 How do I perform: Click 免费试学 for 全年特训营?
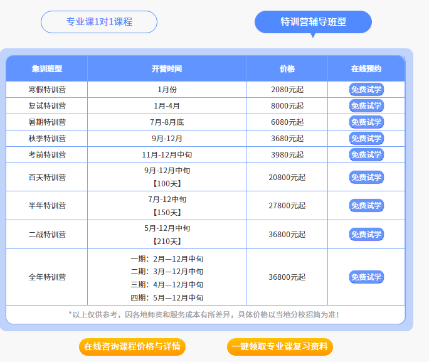pyautogui.click(x=366, y=277)
